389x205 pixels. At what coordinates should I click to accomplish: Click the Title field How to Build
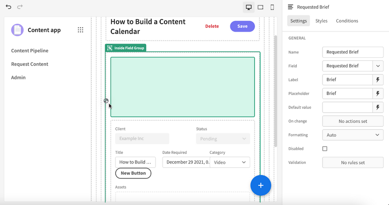click(x=135, y=162)
